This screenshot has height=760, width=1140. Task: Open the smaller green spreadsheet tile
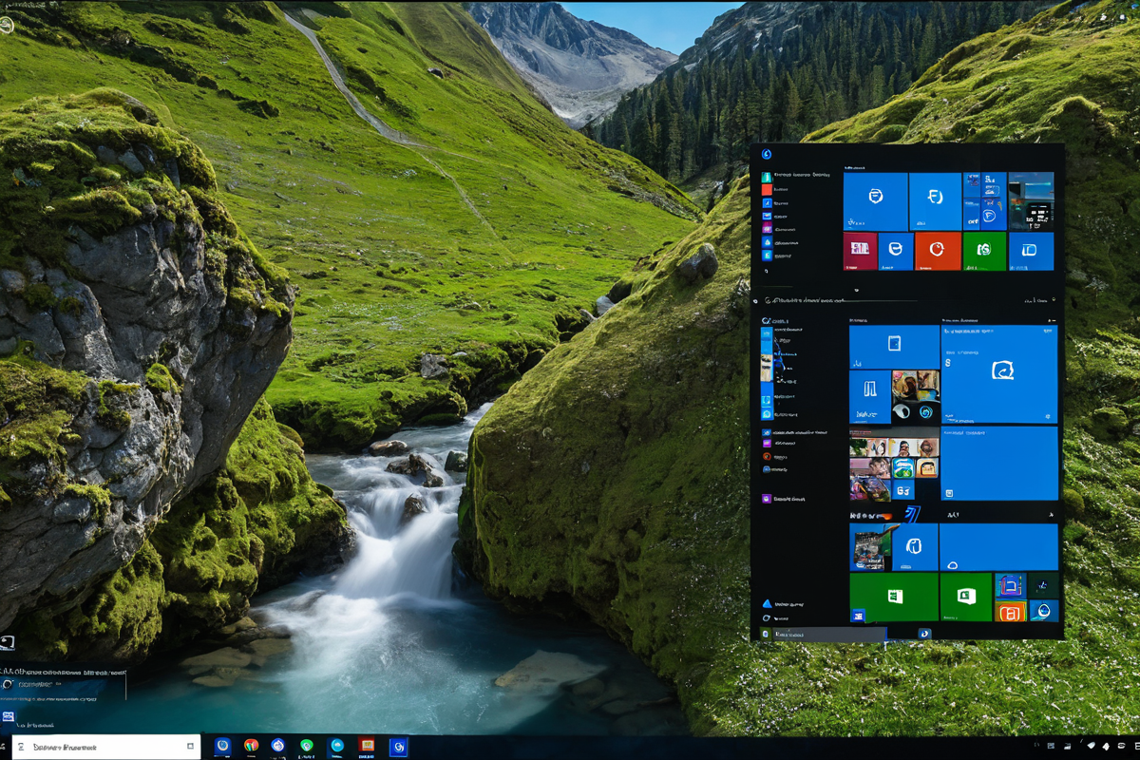(966, 597)
